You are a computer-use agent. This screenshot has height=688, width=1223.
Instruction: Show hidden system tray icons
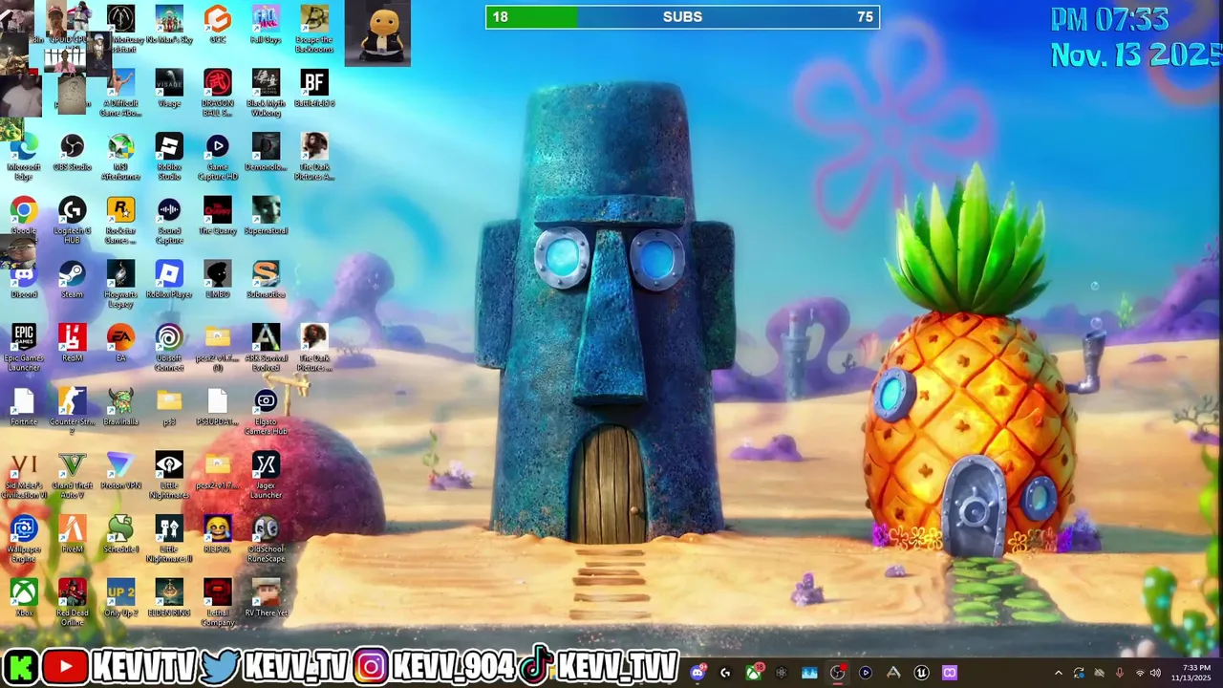1058,673
